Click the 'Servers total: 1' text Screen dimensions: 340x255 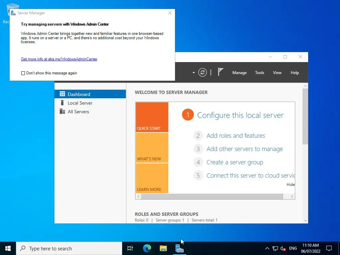[x=205, y=220]
